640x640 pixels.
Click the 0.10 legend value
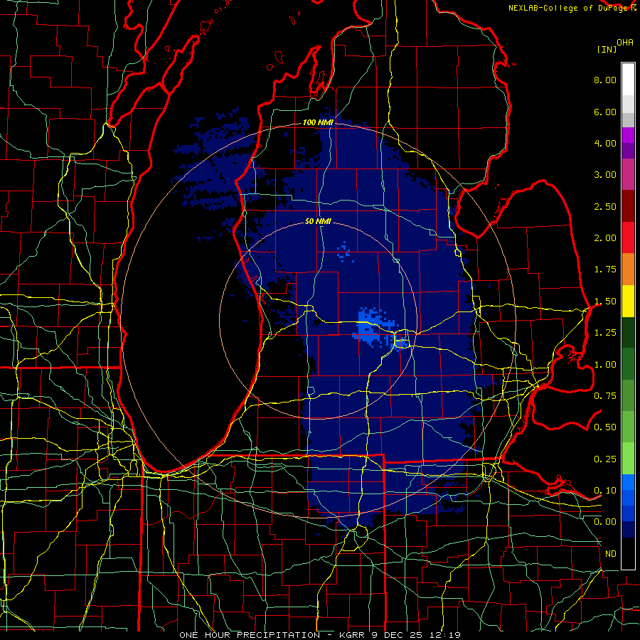pyautogui.click(x=605, y=491)
